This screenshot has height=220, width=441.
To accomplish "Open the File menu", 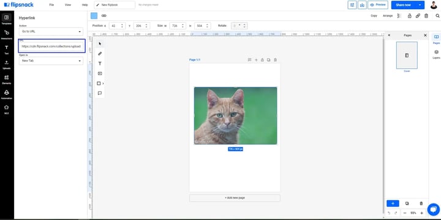I will tap(51, 5).
